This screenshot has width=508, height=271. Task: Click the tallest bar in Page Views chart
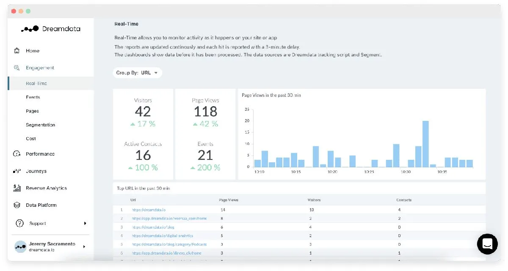coord(425,144)
